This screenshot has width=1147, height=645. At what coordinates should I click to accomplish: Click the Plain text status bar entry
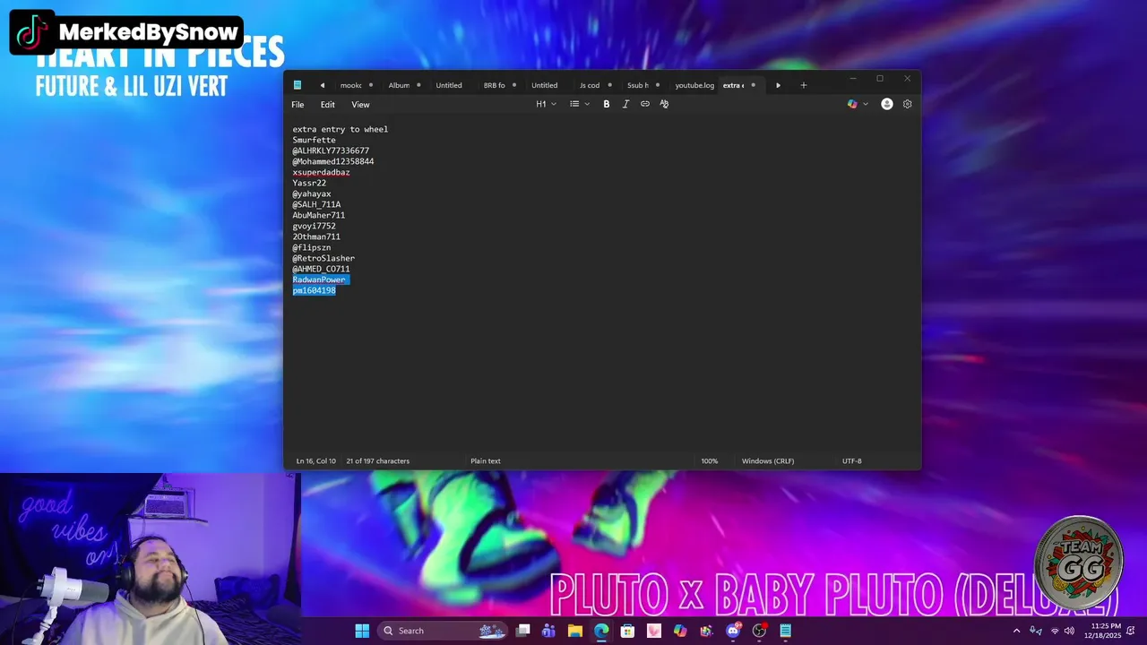coord(486,461)
